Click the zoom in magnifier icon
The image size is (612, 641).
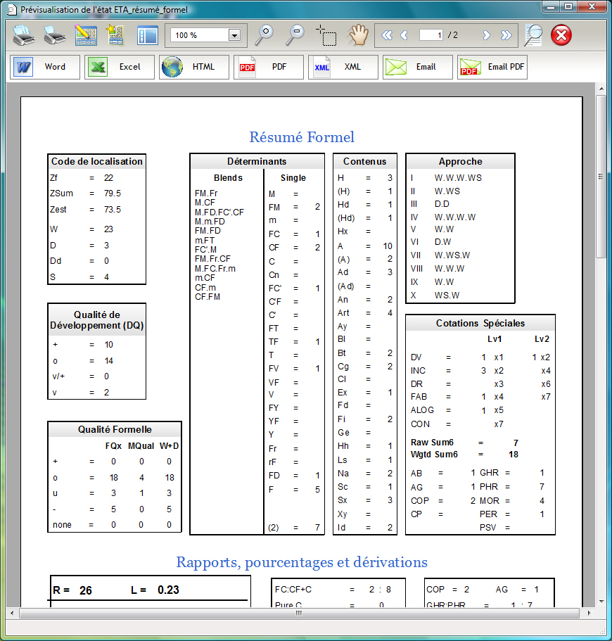pyautogui.click(x=264, y=34)
